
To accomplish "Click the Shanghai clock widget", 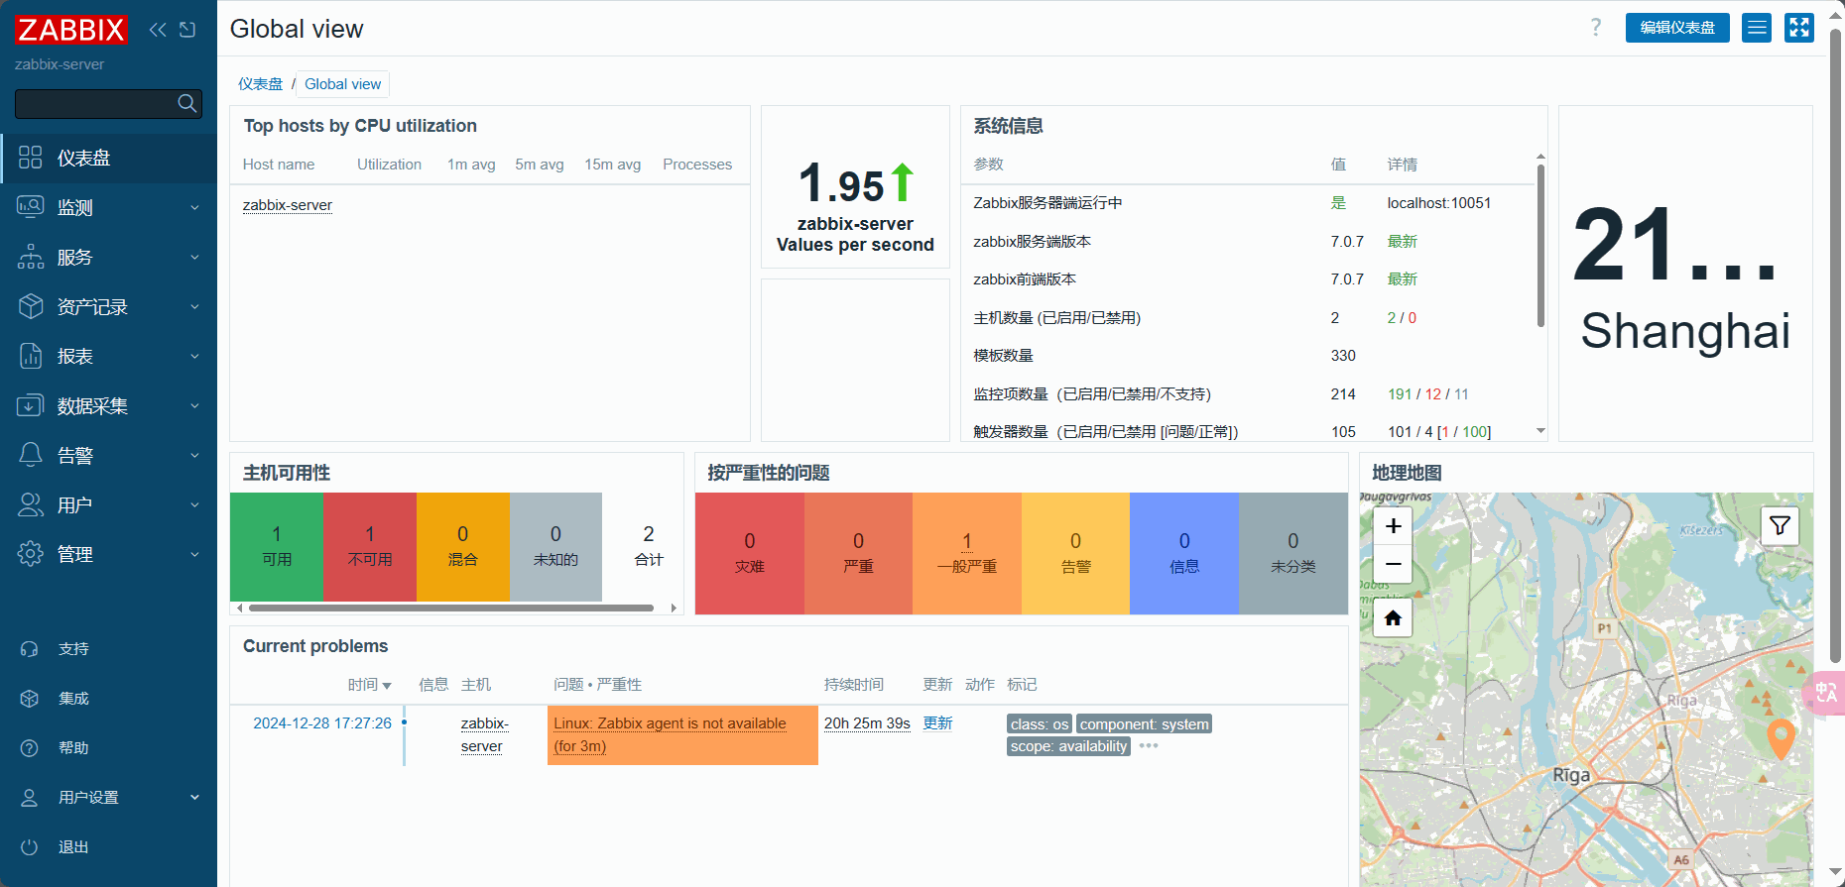I will coord(1685,274).
